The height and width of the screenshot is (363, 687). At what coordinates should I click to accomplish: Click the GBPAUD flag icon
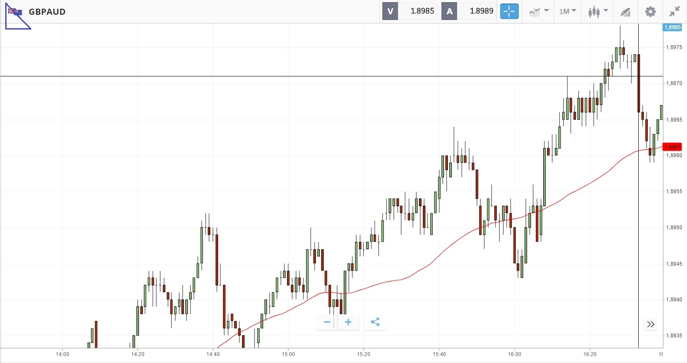pos(15,12)
